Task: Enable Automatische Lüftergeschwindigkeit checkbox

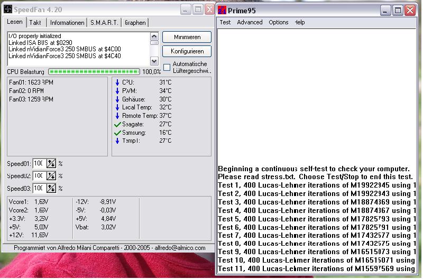Action: (167, 67)
